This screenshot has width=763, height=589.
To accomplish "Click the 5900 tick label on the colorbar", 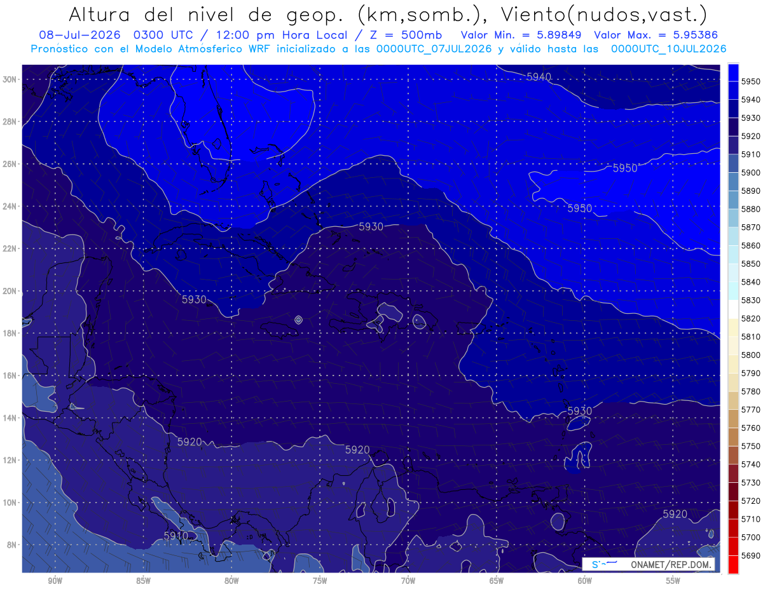I will coord(751,173).
